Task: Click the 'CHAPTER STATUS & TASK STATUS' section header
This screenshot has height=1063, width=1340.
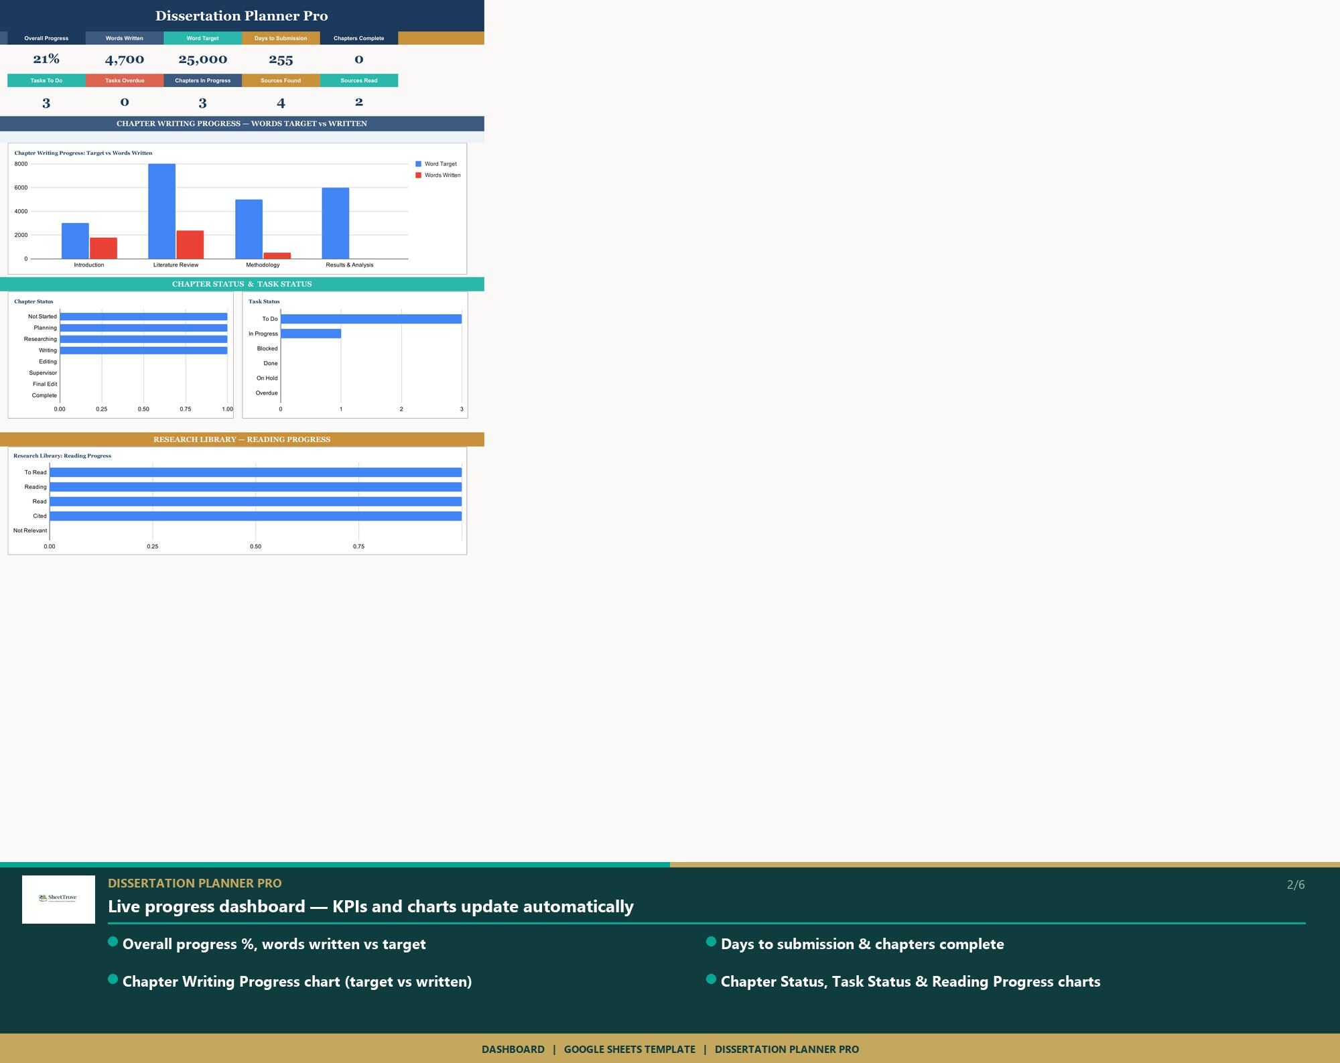Action: point(242,284)
